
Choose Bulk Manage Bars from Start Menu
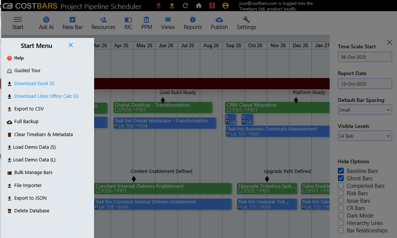[33, 173]
